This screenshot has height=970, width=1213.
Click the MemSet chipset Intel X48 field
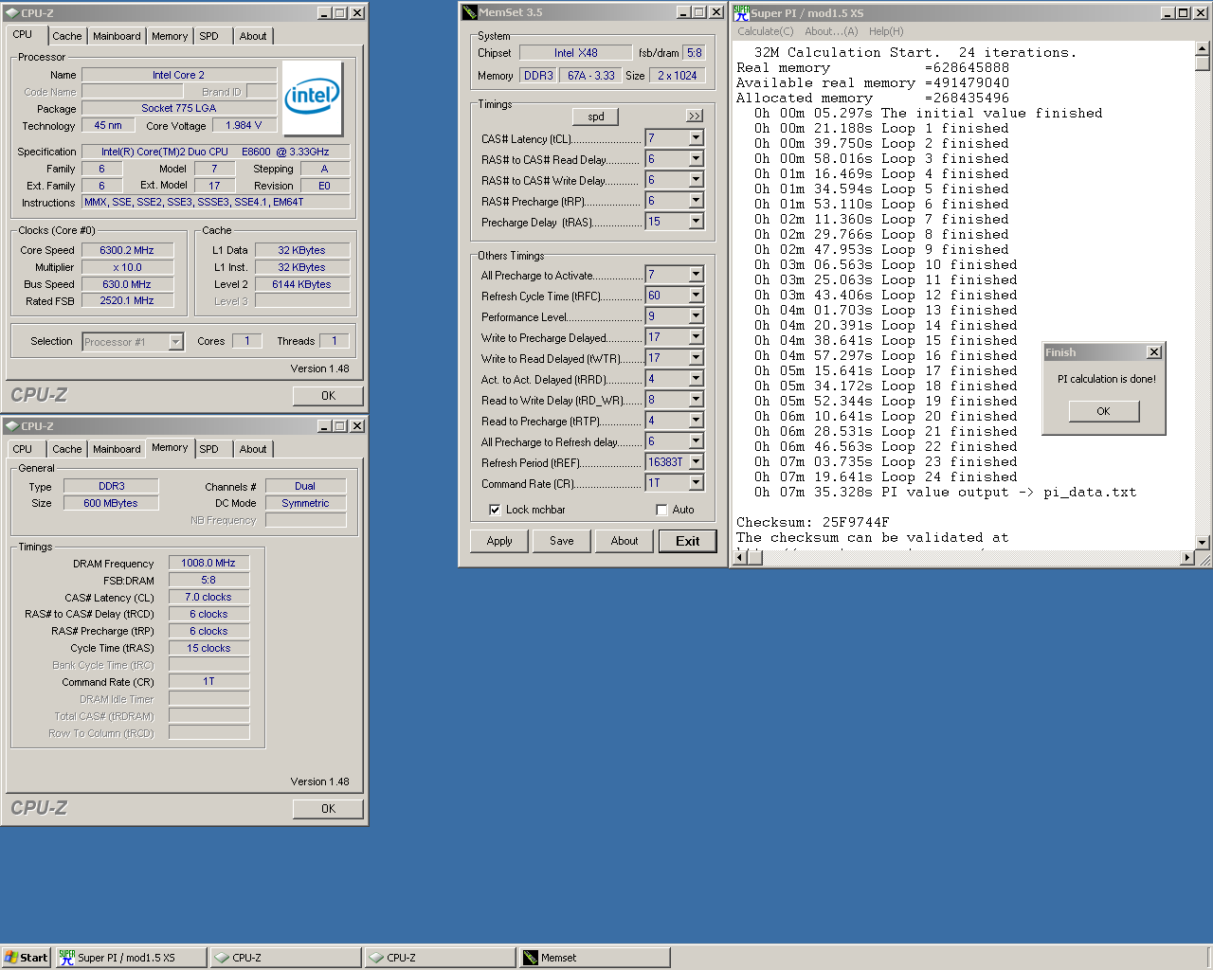575,53
